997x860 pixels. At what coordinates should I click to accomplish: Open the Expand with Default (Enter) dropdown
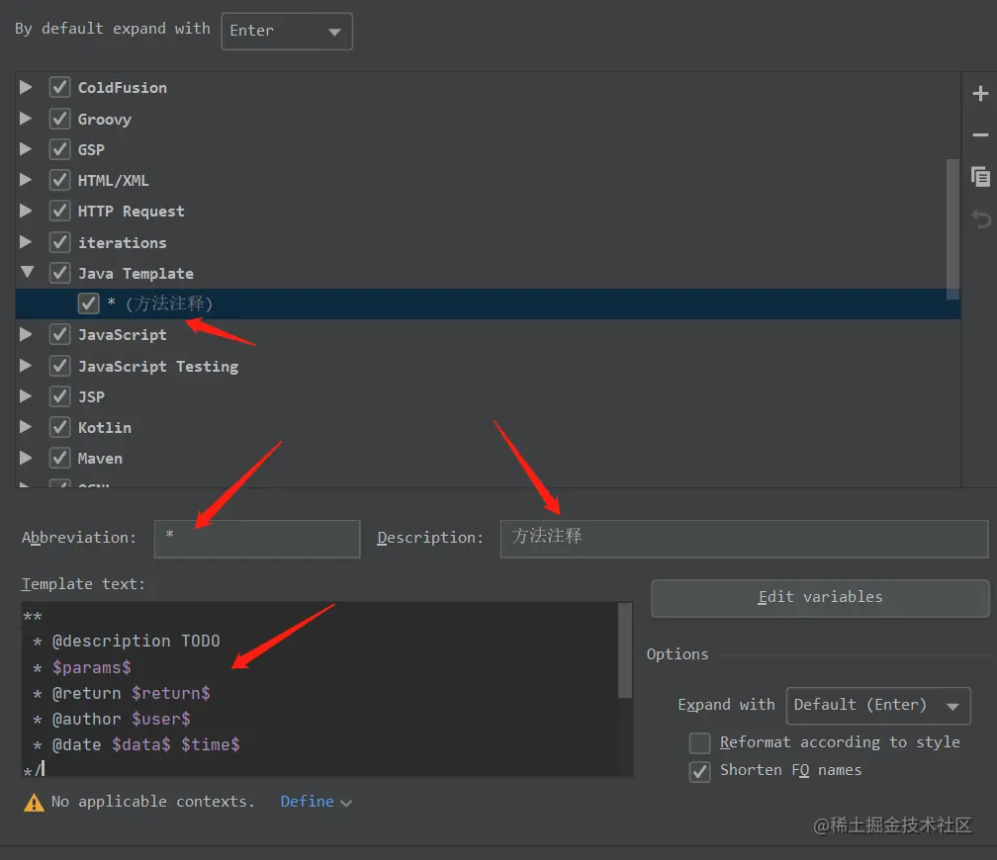click(x=878, y=706)
